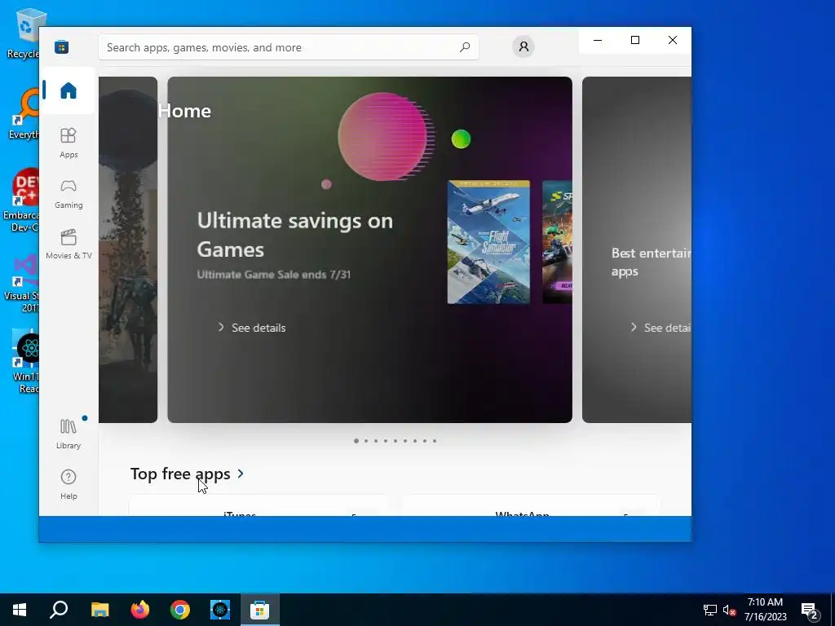Click the taskbar clock showing 7:10 AM
The height and width of the screenshot is (626, 835).
765,610
